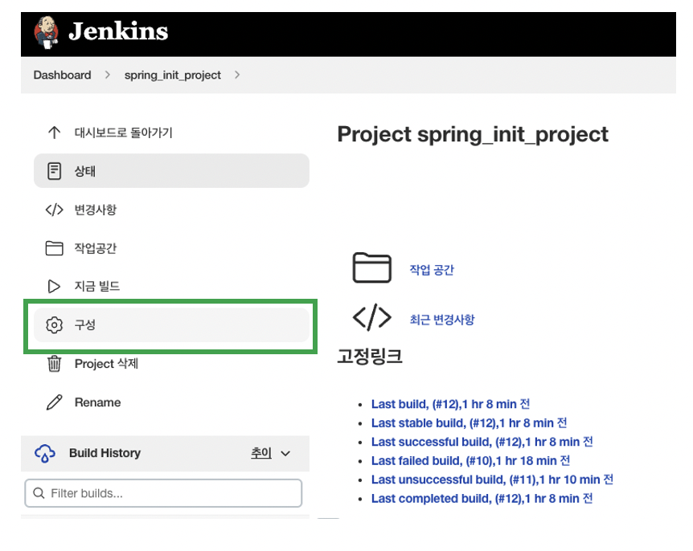Click the 고정링크 heading

(370, 356)
